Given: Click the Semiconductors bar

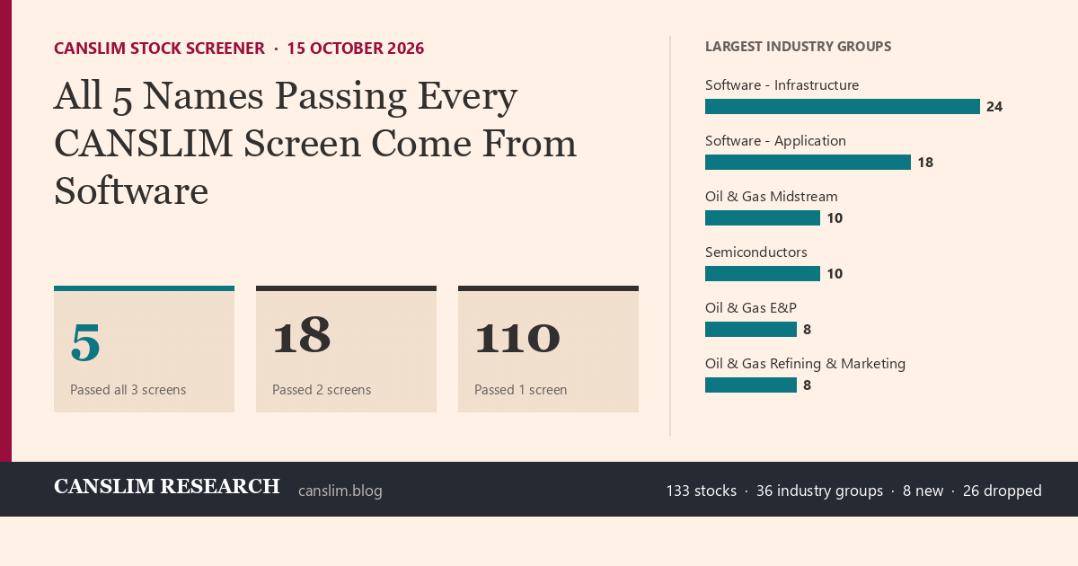Looking at the screenshot, I should pyautogui.click(x=763, y=274).
